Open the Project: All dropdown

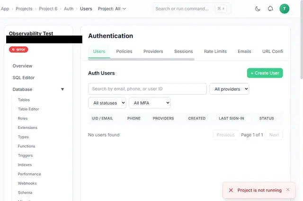click(x=112, y=9)
